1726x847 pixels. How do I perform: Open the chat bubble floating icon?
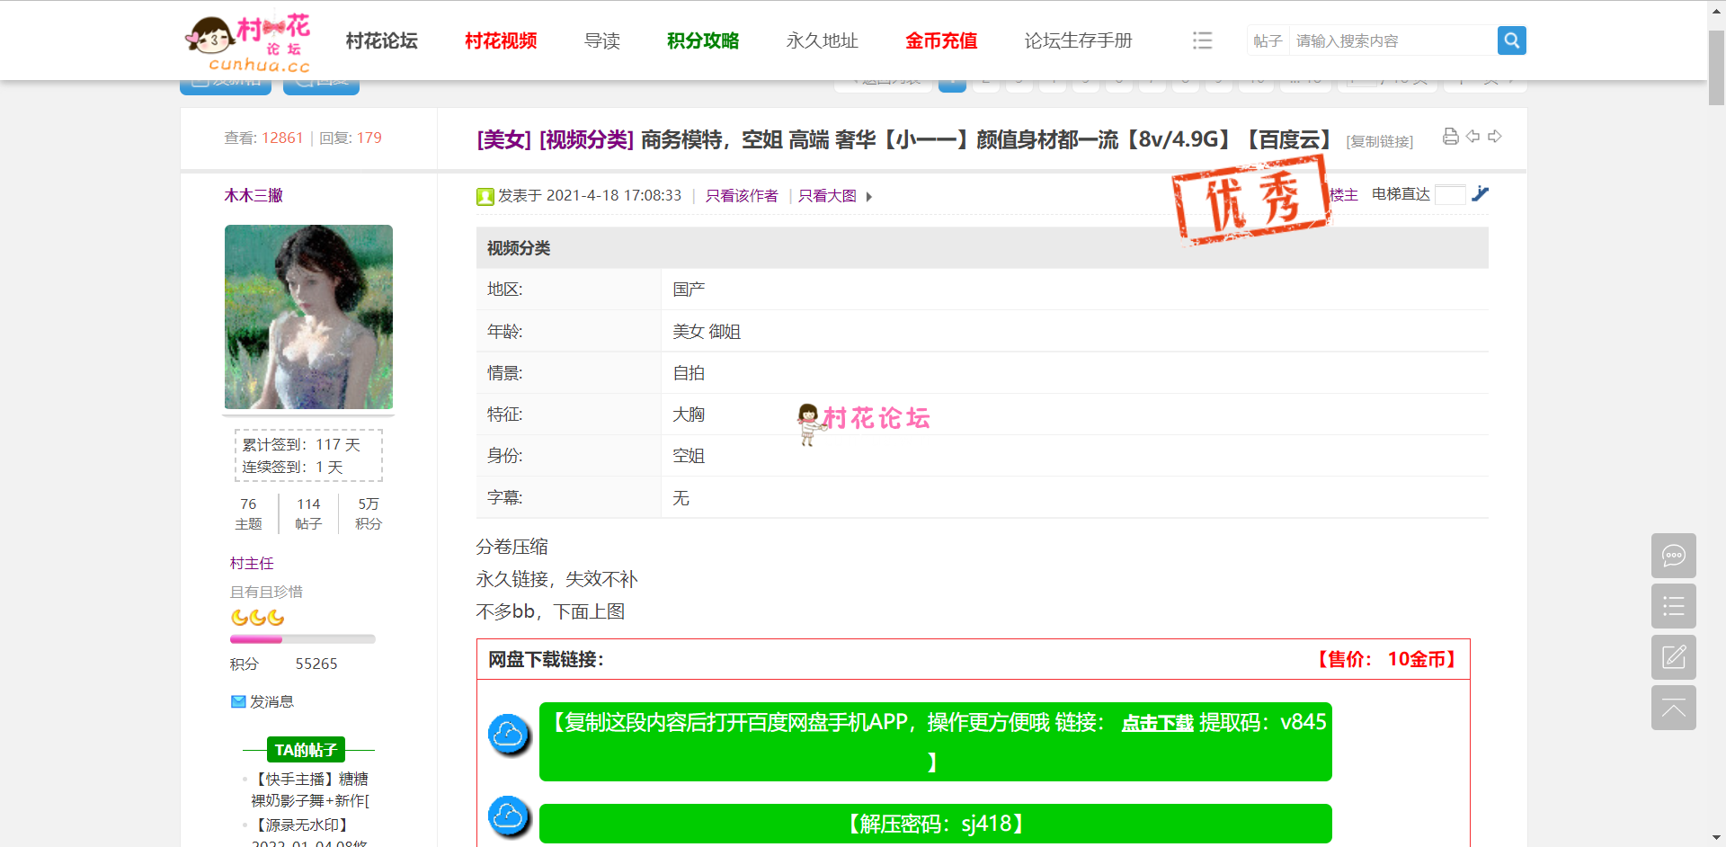pos(1673,556)
